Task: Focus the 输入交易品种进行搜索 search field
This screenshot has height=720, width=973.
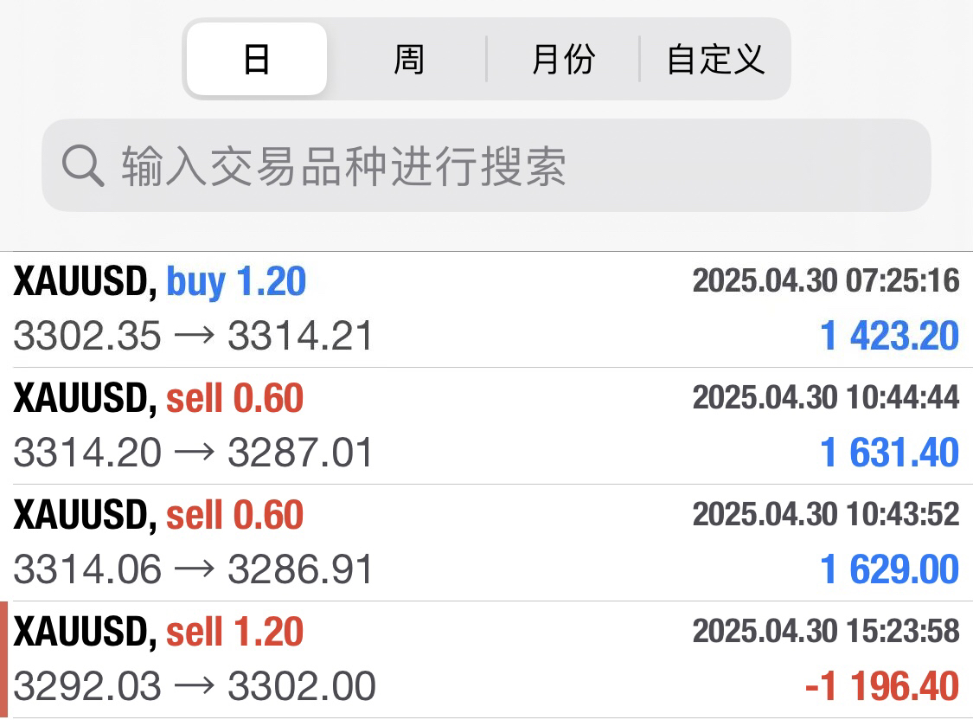Action: 519,165
